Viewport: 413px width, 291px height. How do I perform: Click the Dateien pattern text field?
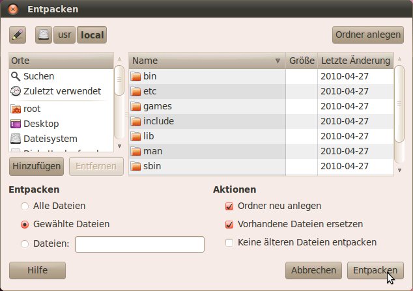[x=139, y=244]
